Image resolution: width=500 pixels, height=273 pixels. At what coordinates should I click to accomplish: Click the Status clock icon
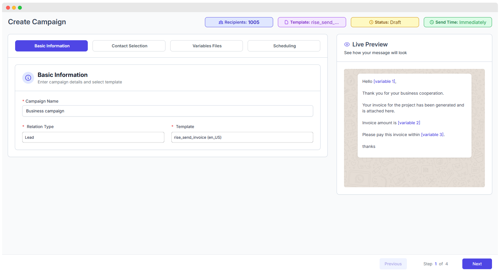pyautogui.click(x=372, y=22)
